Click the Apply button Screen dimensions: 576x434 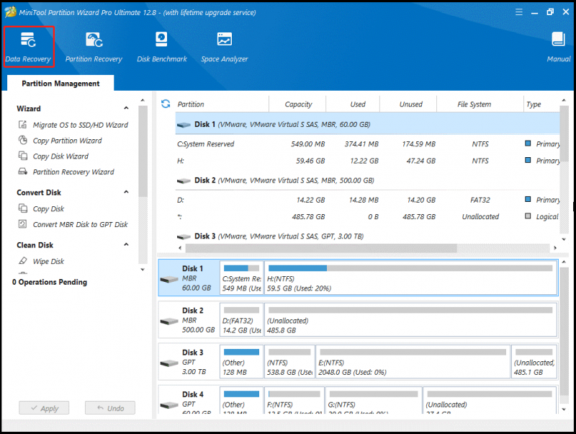click(44, 408)
